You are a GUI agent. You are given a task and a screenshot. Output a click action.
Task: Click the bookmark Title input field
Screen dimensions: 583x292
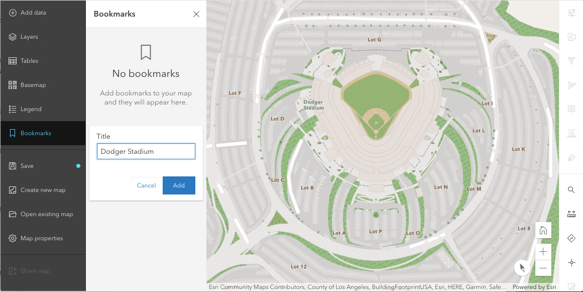point(146,151)
